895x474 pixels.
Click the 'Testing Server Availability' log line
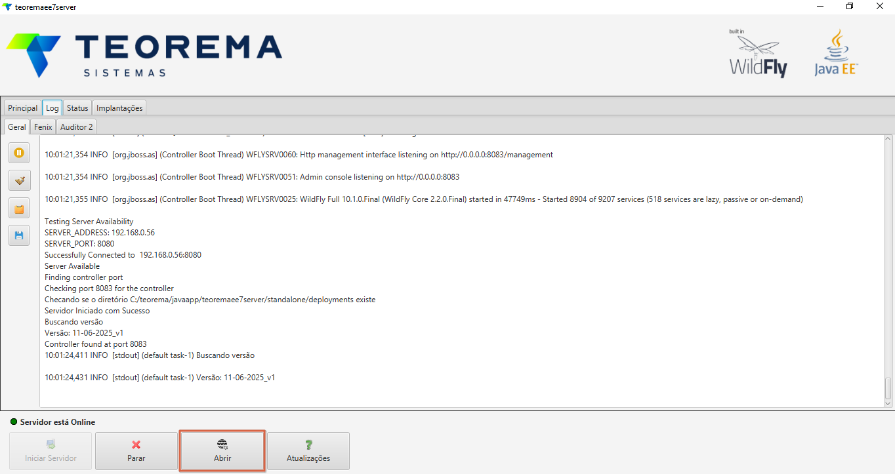89,222
